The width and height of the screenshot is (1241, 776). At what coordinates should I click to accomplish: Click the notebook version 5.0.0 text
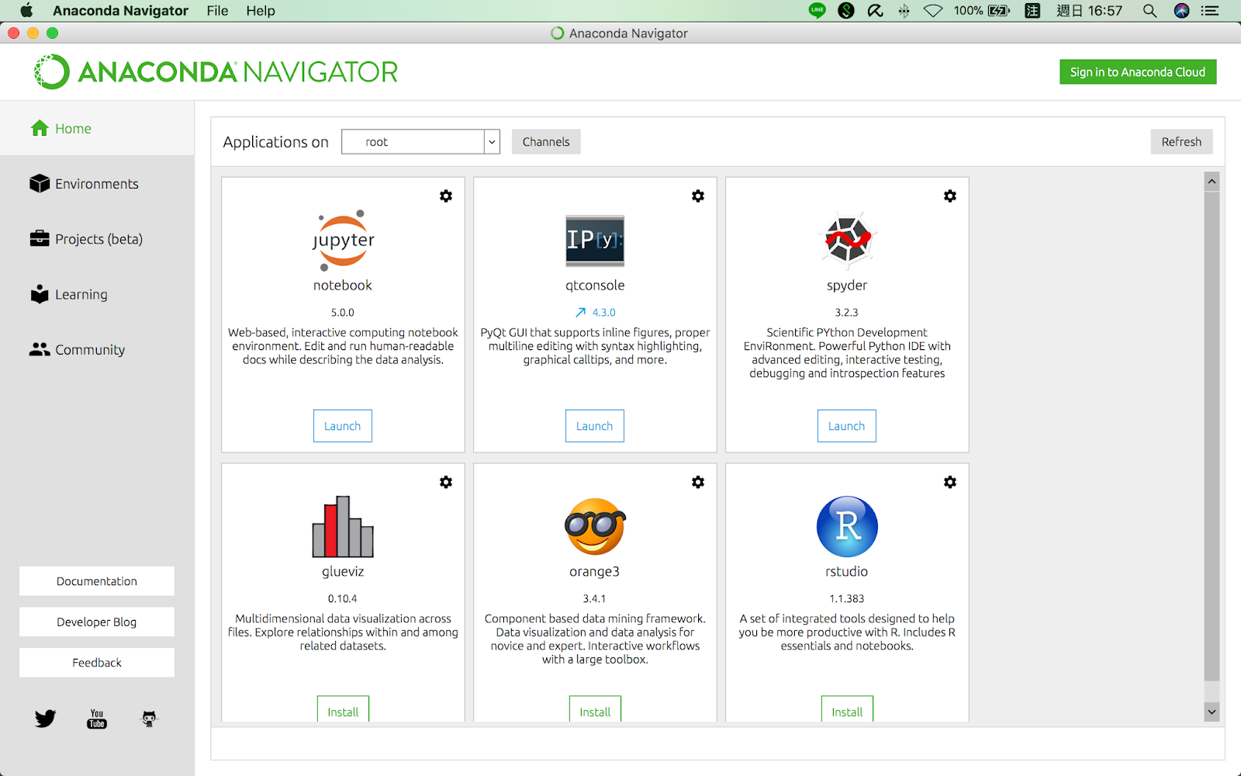point(343,313)
